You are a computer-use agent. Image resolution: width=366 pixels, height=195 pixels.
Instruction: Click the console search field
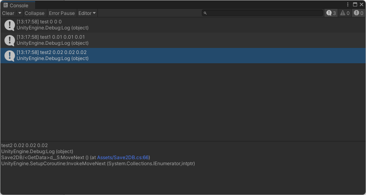262,13
